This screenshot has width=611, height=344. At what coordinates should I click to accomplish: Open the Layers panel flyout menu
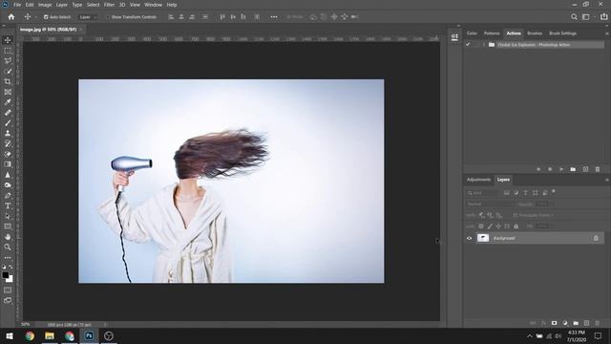pyautogui.click(x=607, y=180)
